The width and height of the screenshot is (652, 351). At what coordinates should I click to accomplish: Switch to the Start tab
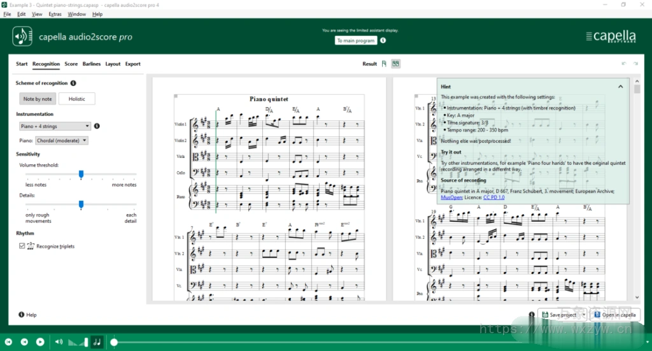22,64
